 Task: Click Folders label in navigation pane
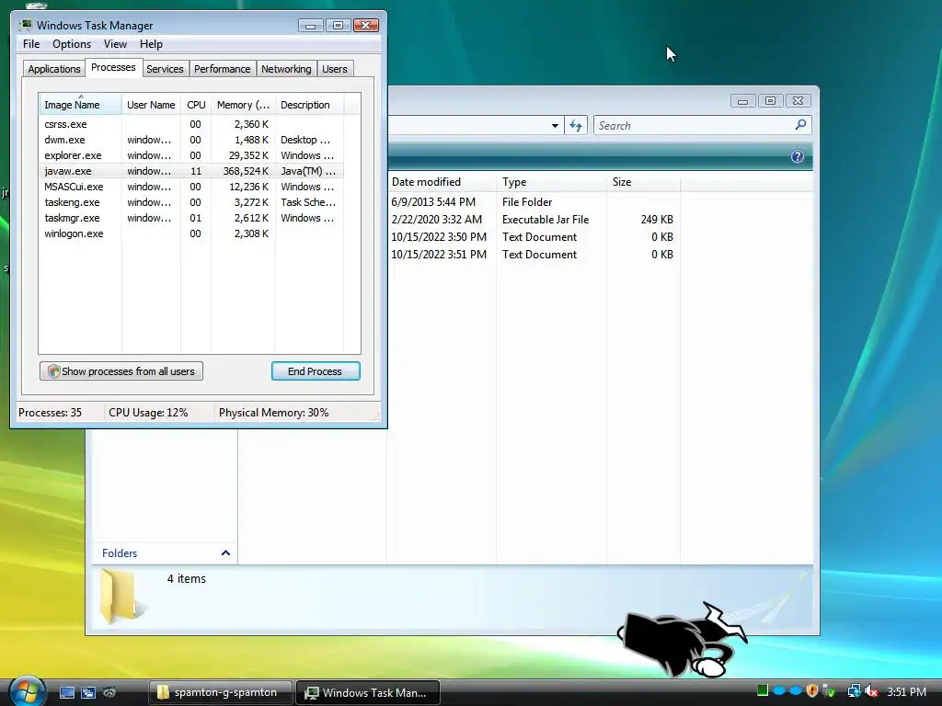coord(120,552)
